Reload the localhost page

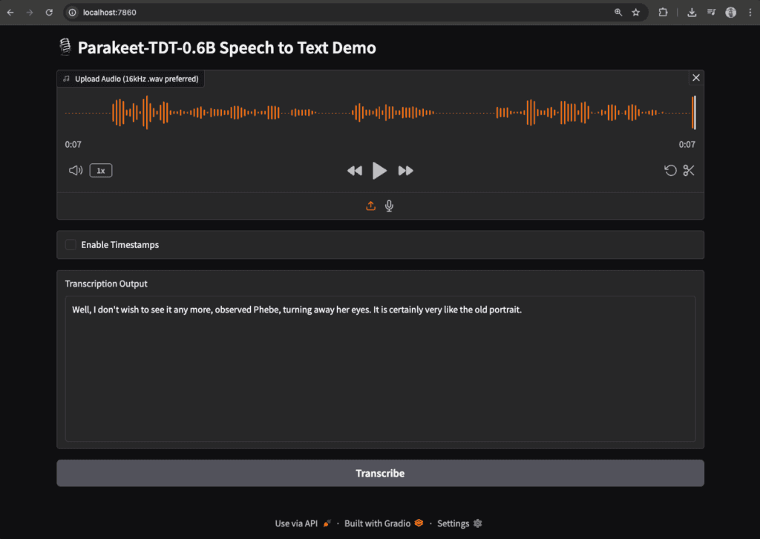(x=49, y=13)
